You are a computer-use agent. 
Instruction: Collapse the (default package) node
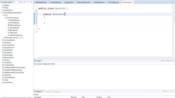tap(5, 18)
